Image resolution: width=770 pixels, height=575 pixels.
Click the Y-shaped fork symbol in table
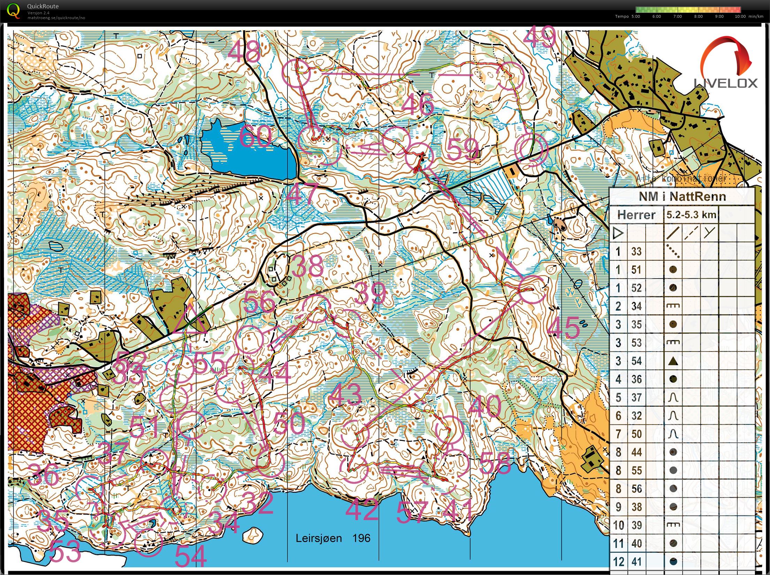tap(709, 232)
